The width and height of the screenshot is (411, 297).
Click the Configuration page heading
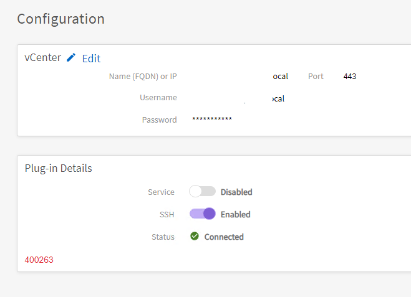(x=60, y=19)
